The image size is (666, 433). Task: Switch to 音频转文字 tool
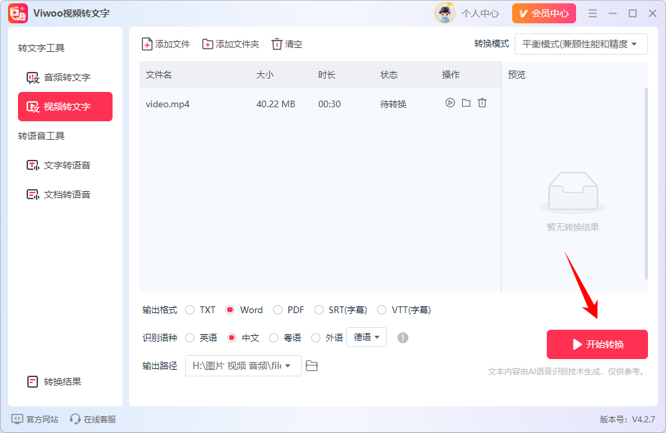point(65,77)
